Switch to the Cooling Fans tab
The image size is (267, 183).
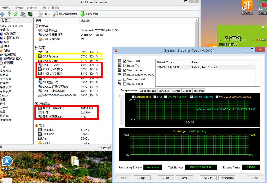coord(148,91)
